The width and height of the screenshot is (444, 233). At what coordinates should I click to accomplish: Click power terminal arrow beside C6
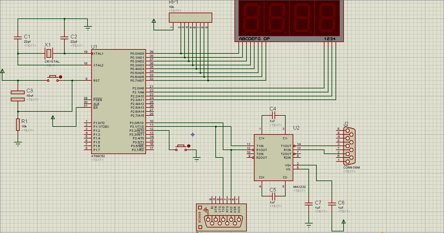[344, 222]
